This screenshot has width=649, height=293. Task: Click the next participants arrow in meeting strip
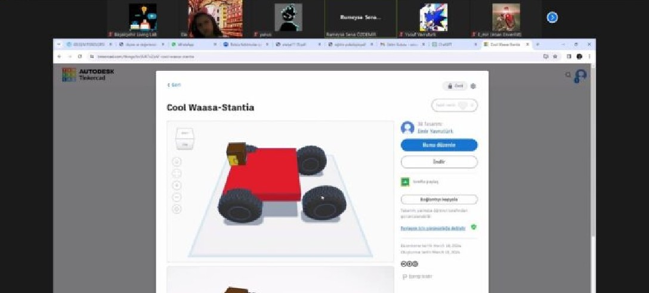552,17
